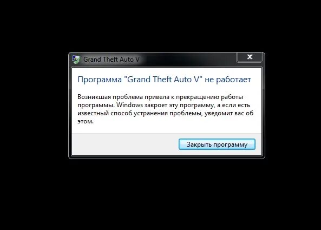Click the last word этом. in the message
The height and width of the screenshot is (230, 321).
(x=86, y=121)
